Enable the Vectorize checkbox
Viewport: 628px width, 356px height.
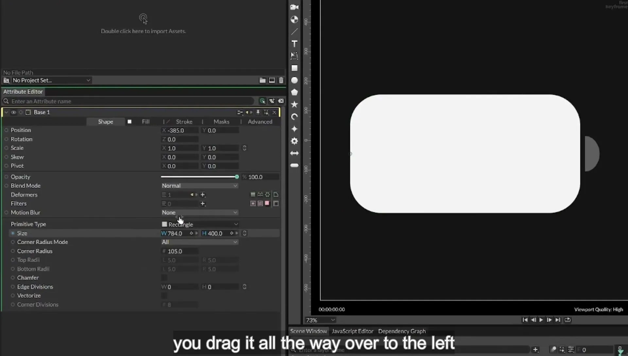click(x=164, y=295)
